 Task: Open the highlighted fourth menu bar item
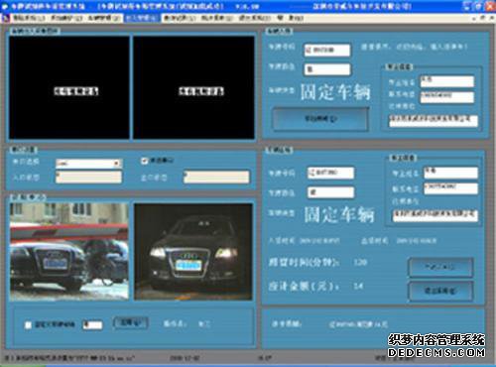[142, 18]
